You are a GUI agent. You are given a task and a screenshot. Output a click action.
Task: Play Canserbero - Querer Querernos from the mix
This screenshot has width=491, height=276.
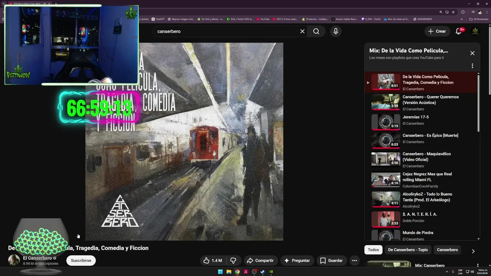[x=421, y=102]
